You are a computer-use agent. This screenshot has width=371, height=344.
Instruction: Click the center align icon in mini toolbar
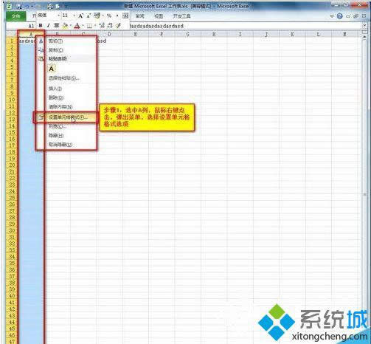pyautogui.click(x=57, y=25)
